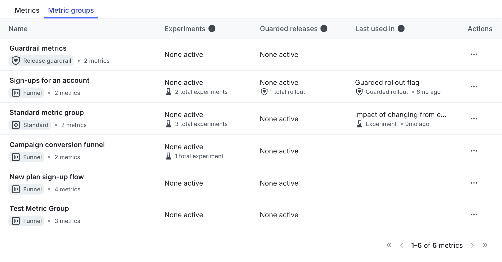
Task: Open actions menu for Guardrail metrics
Action: tap(474, 54)
